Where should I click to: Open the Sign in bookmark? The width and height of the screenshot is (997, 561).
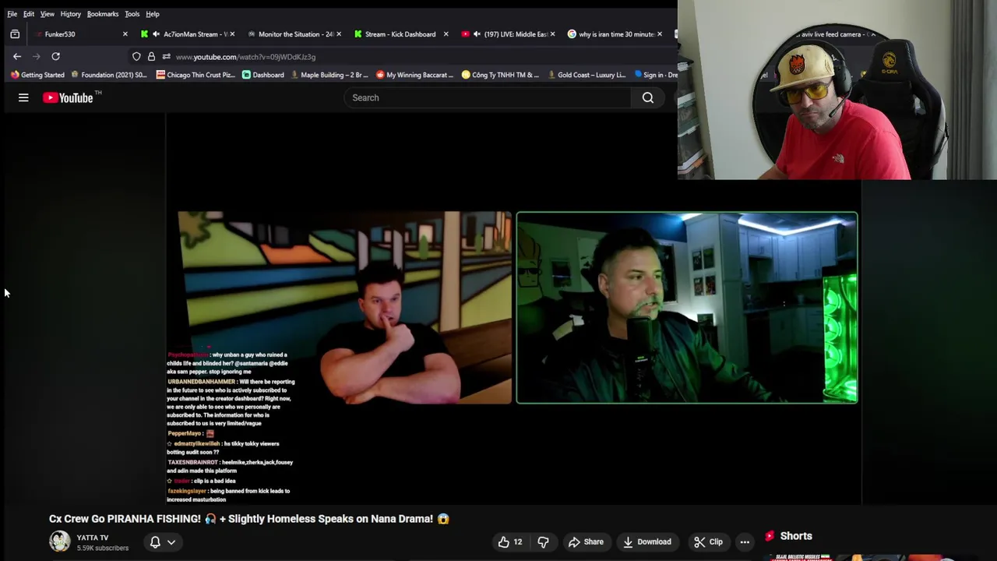click(656, 75)
